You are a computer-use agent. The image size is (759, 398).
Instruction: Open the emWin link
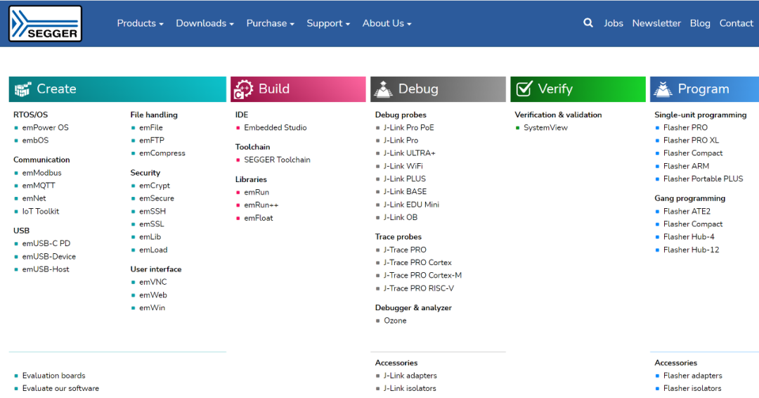(152, 308)
